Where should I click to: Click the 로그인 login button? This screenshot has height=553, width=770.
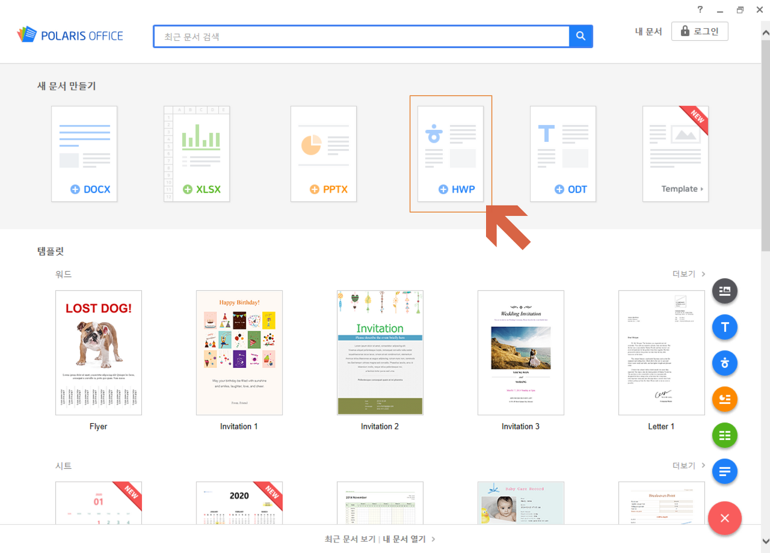tap(700, 31)
